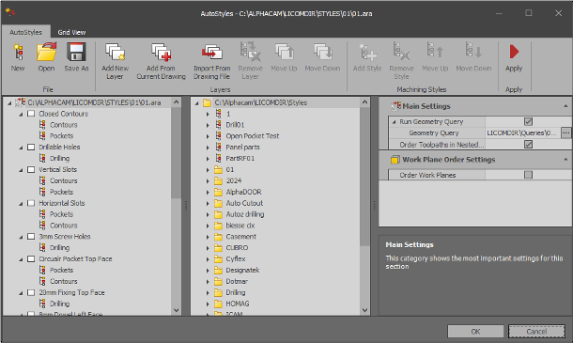This screenshot has width=573, height=343.
Task: Collapse the Closed Contours layer node
Action: click(x=21, y=114)
